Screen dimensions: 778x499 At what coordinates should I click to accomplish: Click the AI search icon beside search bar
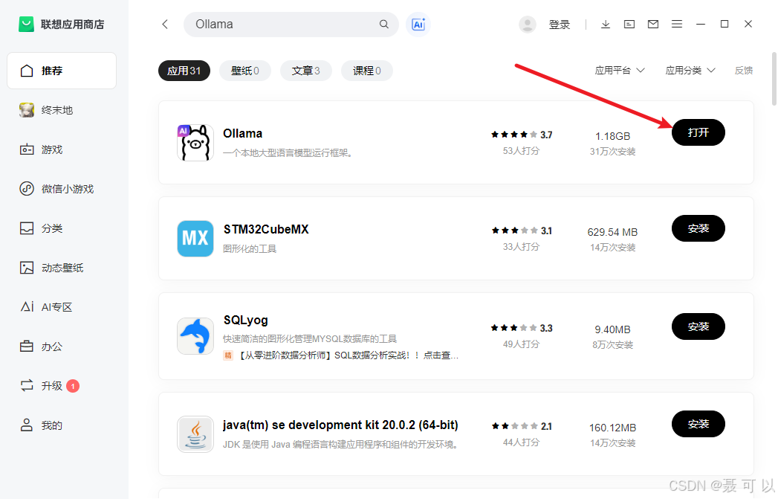(418, 24)
